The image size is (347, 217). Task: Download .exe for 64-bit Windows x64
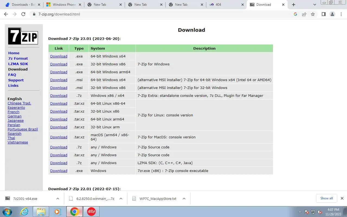point(59,56)
